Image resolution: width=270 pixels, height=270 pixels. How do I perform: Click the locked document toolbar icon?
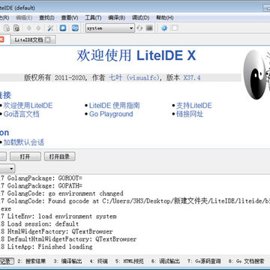[x=16, y=28]
